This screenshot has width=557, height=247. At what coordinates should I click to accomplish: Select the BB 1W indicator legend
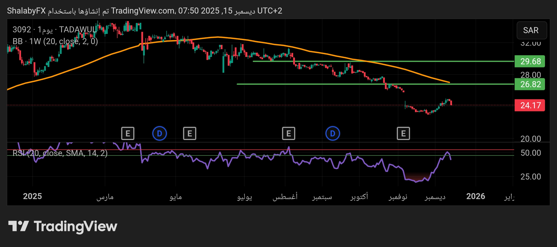[x=55, y=41]
